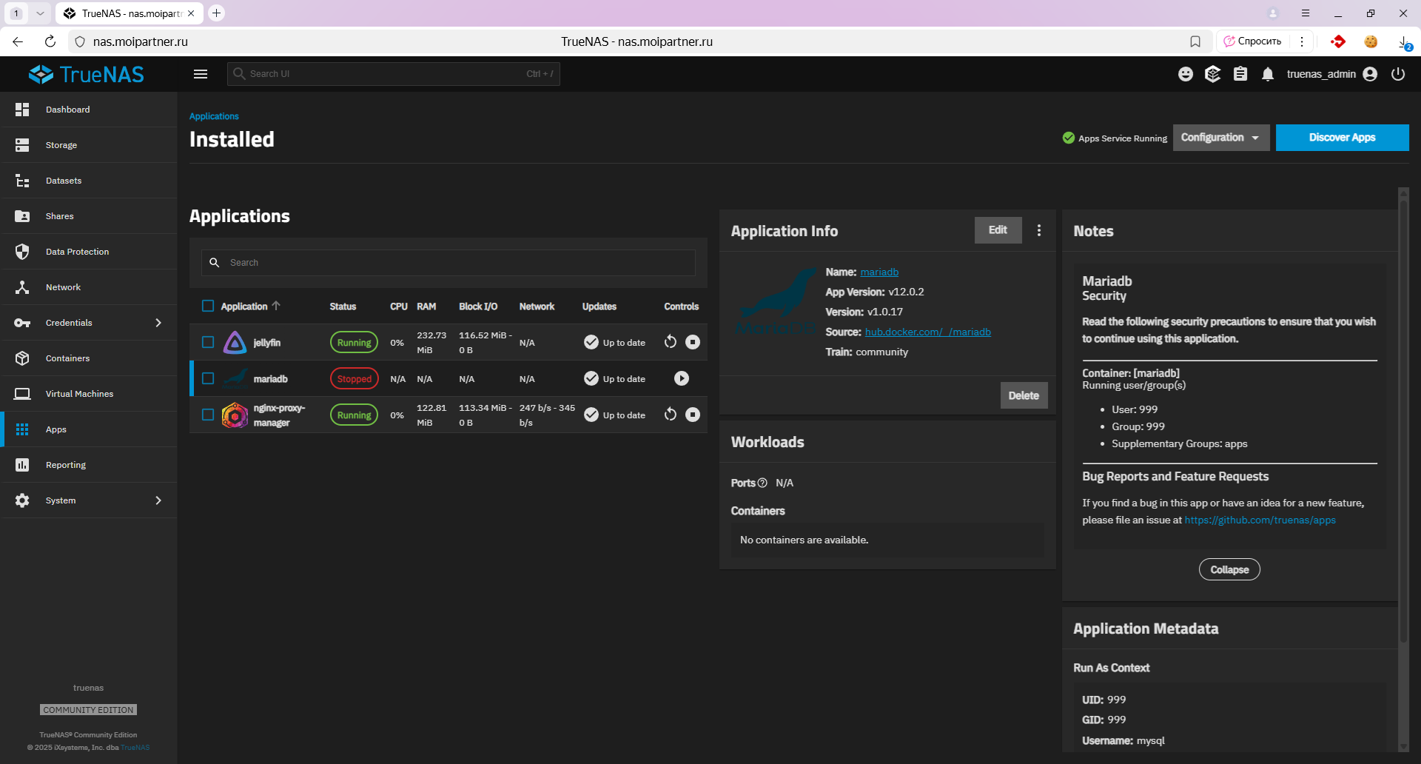The width and height of the screenshot is (1421, 764).
Task: Check the jellyfin row checkbox
Action: click(x=208, y=342)
